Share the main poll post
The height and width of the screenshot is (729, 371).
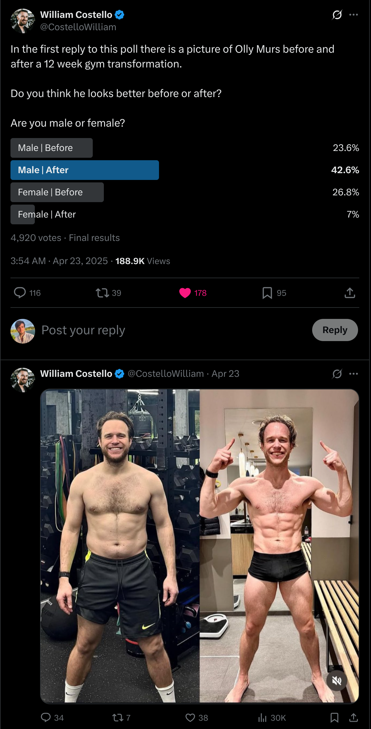click(350, 293)
